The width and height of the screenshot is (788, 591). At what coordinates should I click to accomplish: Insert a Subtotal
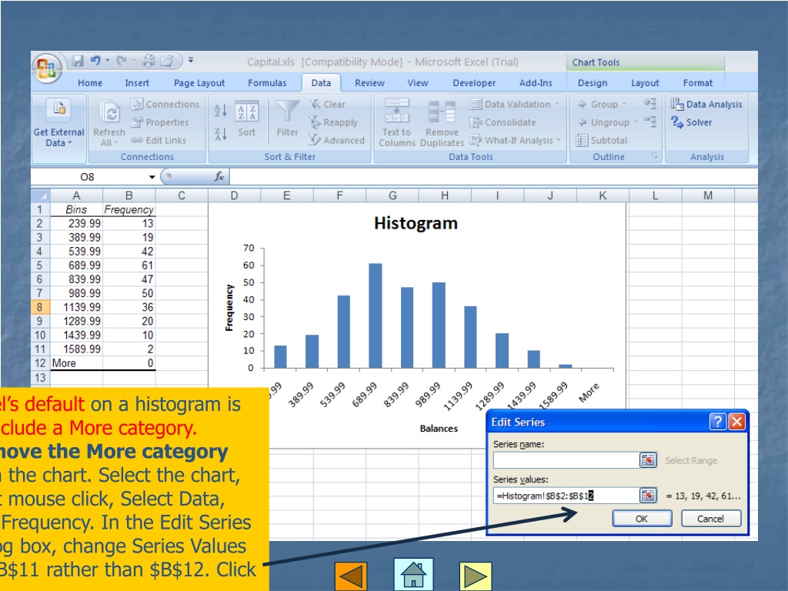602,140
